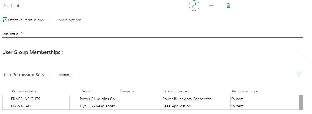The image size is (312, 114).
Task: Click expand-to-full-page icon in User Permission Sets
Action: pyautogui.click(x=299, y=74)
